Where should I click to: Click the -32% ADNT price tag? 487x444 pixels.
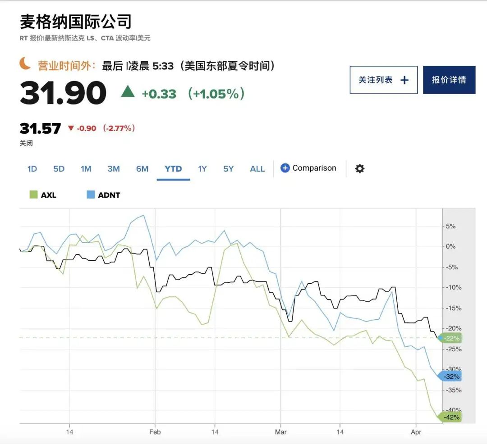coord(450,376)
